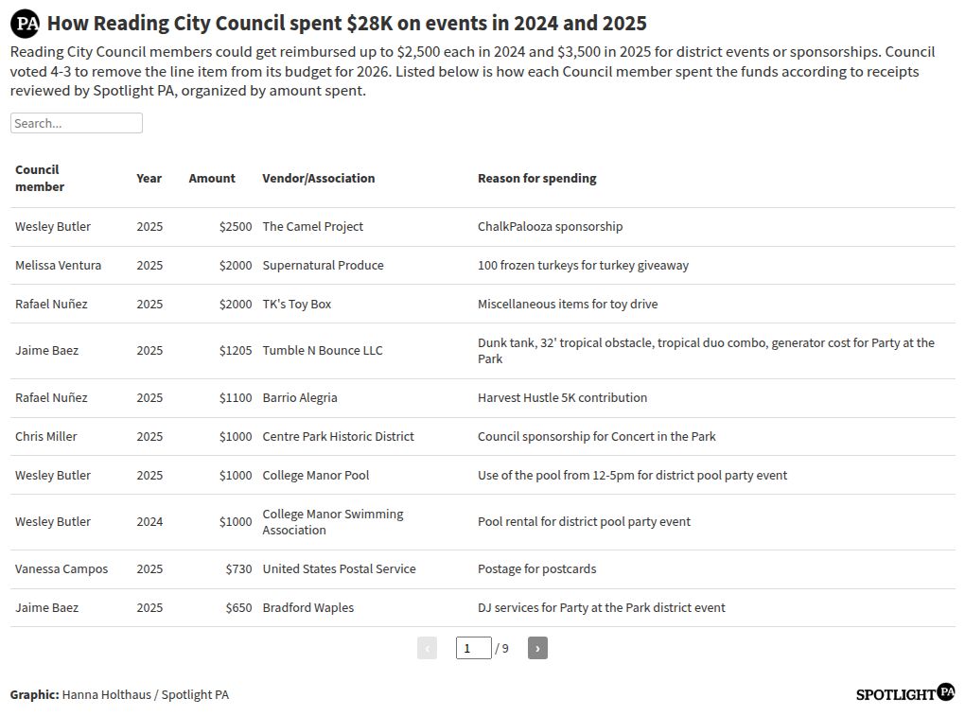The width and height of the screenshot is (965, 716).
Task: Click inside the Search box
Action: (x=76, y=122)
